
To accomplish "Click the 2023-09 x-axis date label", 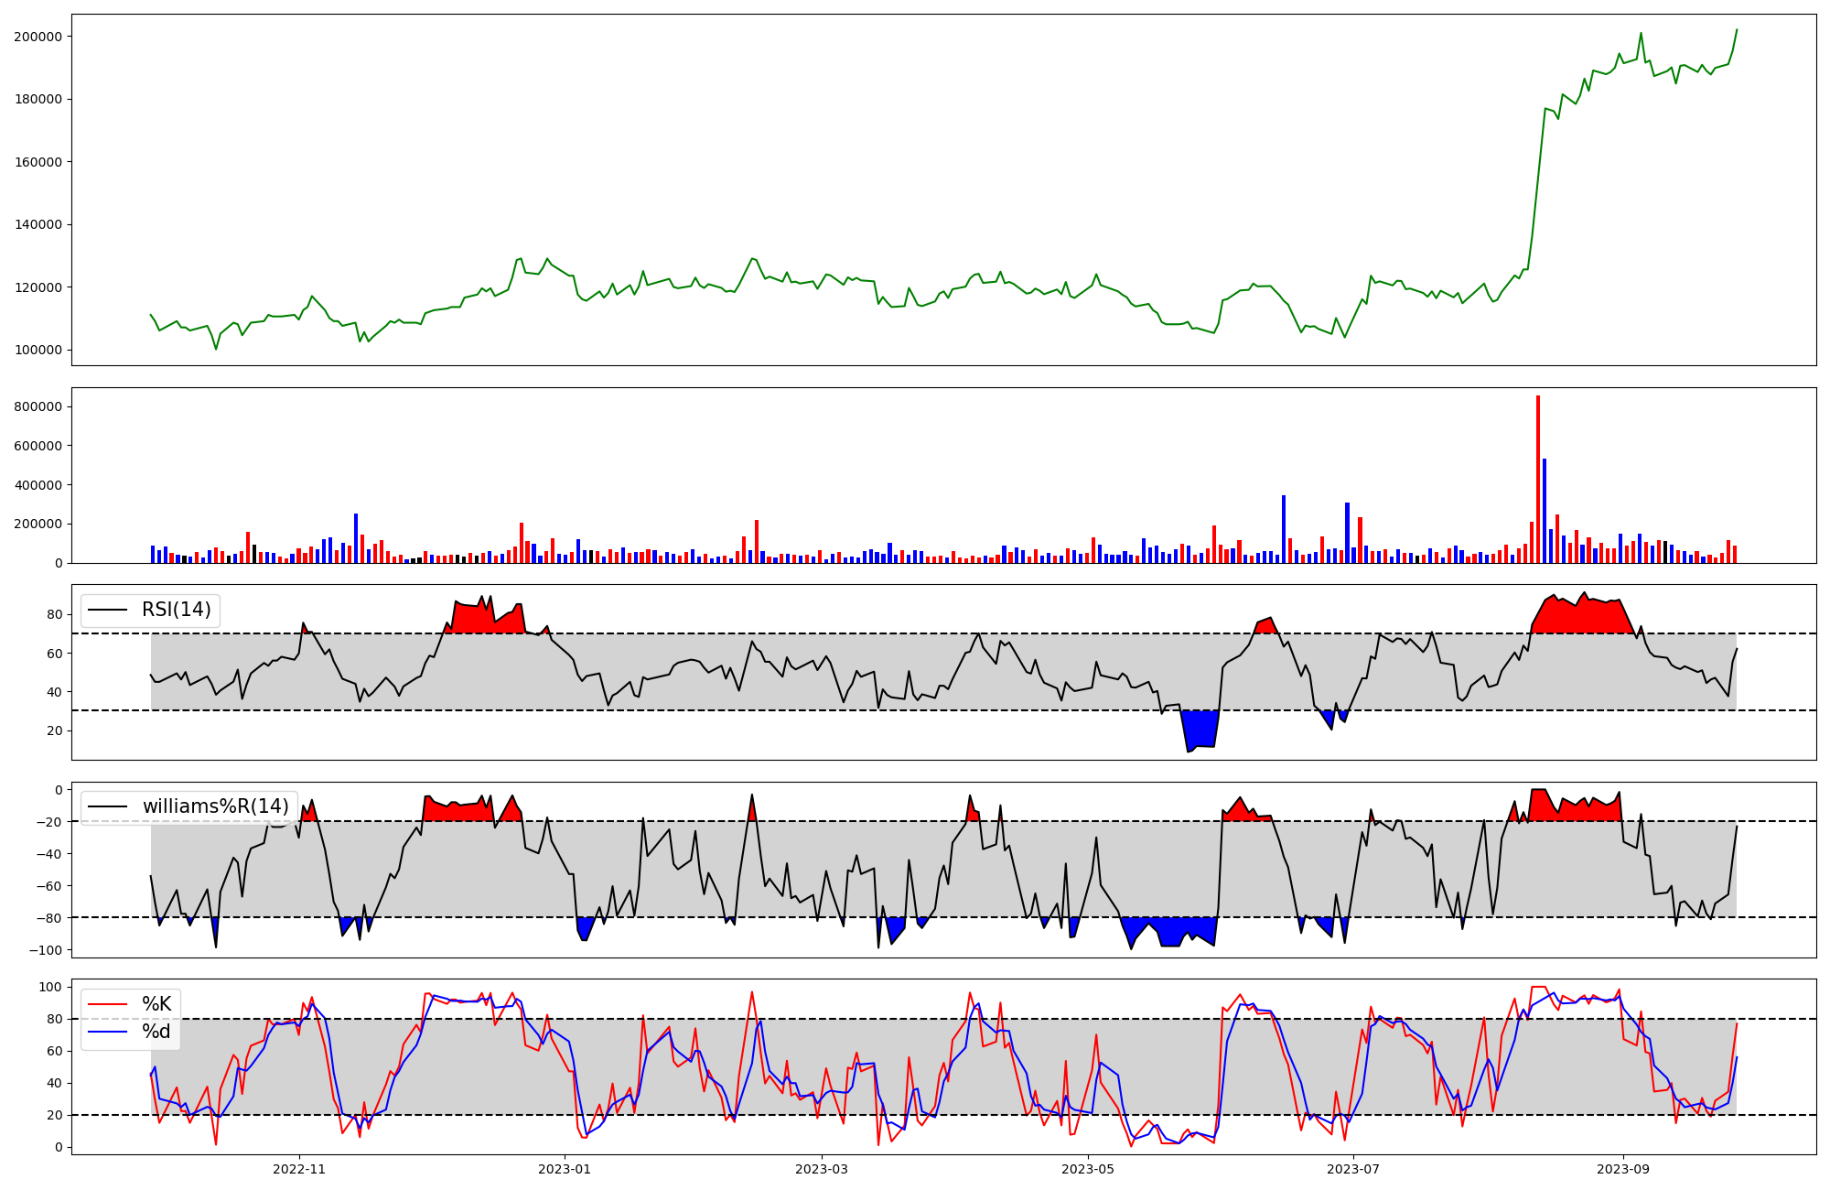I will pos(1623,1169).
